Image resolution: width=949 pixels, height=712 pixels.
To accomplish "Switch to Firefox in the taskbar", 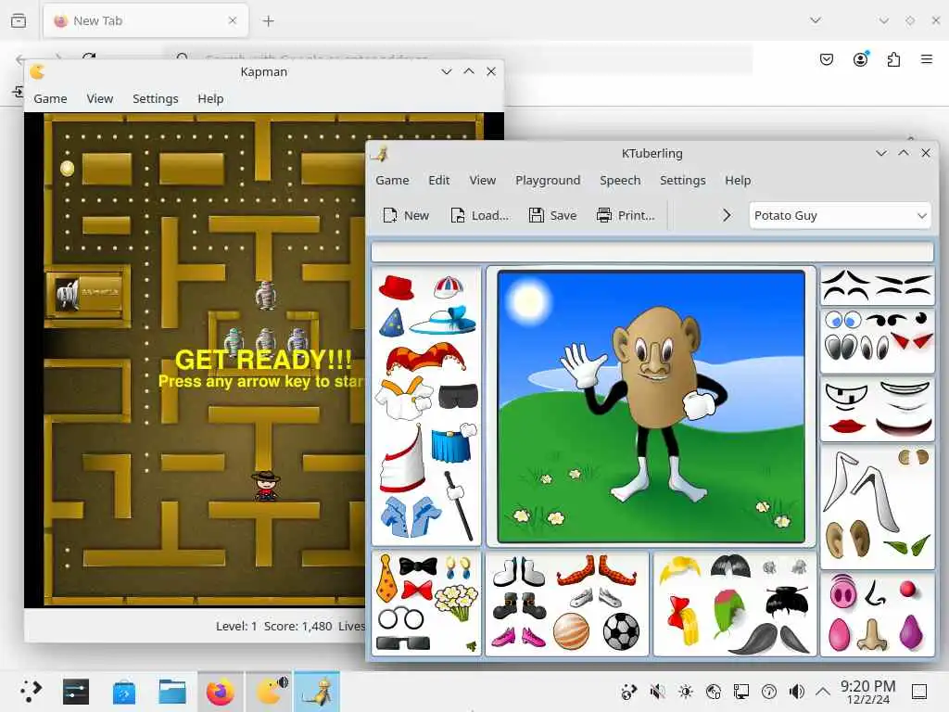I will (221, 691).
